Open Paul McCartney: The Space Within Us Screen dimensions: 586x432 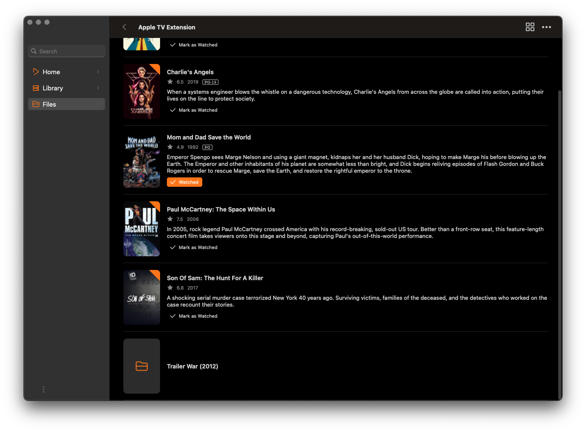coord(221,209)
